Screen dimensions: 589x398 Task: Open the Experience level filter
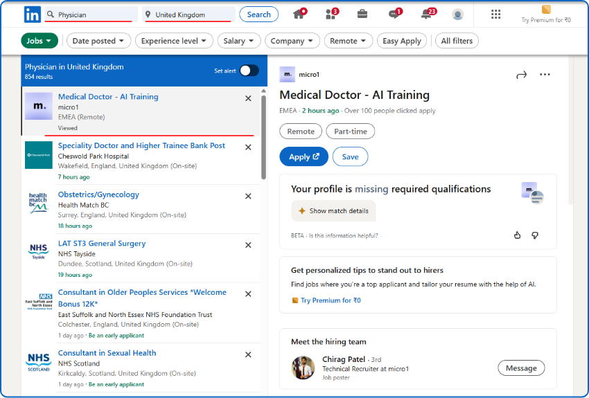174,41
